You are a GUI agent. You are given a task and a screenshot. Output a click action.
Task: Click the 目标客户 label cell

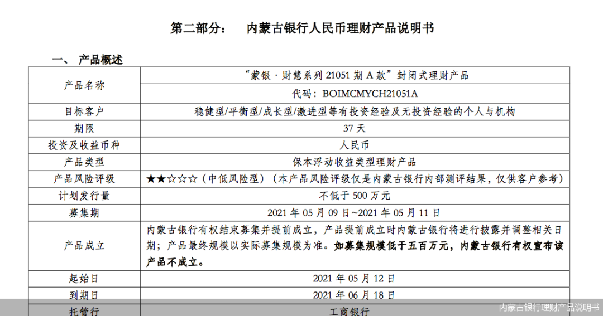(84, 111)
